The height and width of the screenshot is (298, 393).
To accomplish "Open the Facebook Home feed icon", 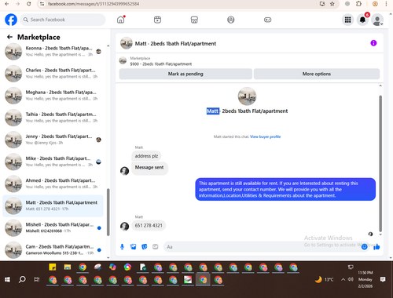I will [x=121, y=20].
